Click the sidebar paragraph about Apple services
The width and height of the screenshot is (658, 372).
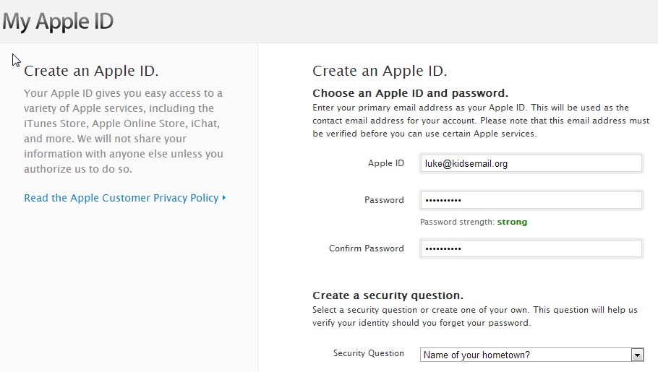click(x=124, y=131)
